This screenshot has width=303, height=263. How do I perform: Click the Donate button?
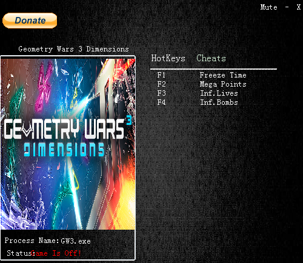coord(30,21)
